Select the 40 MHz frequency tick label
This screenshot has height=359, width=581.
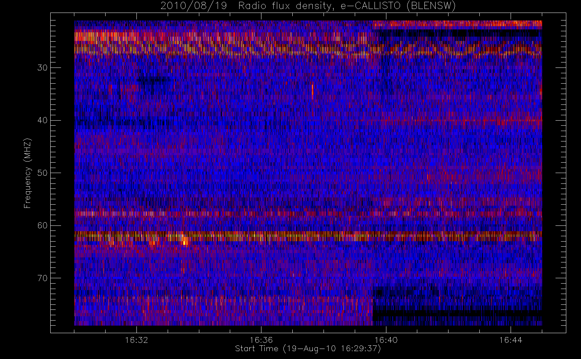tap(42, 120)
